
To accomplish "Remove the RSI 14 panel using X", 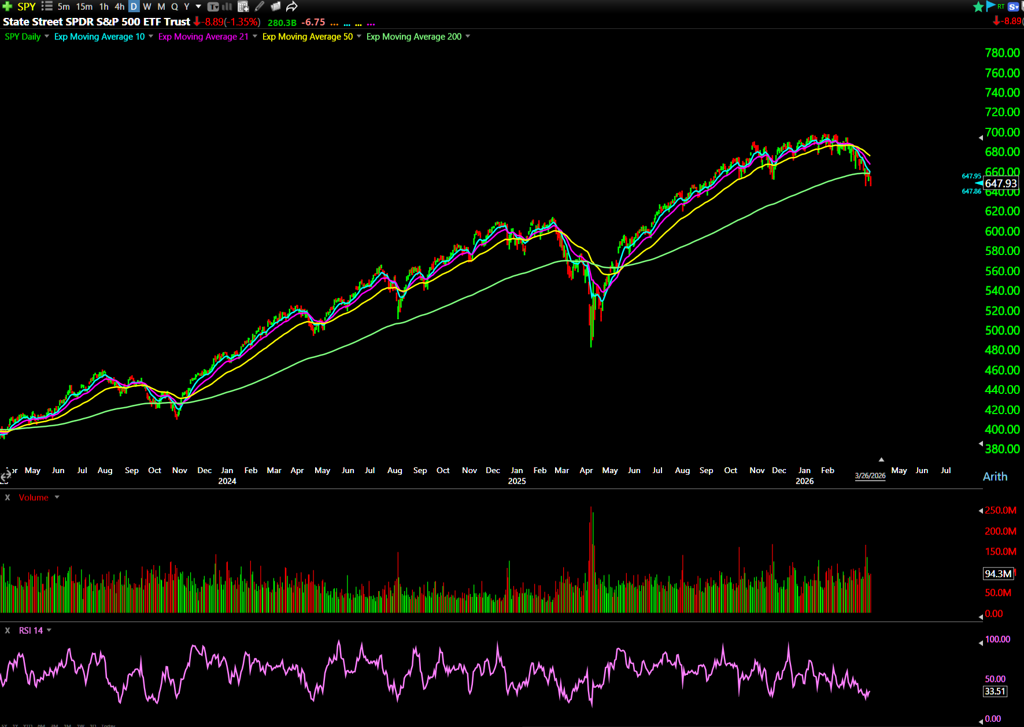I will [x=8, y=630].
